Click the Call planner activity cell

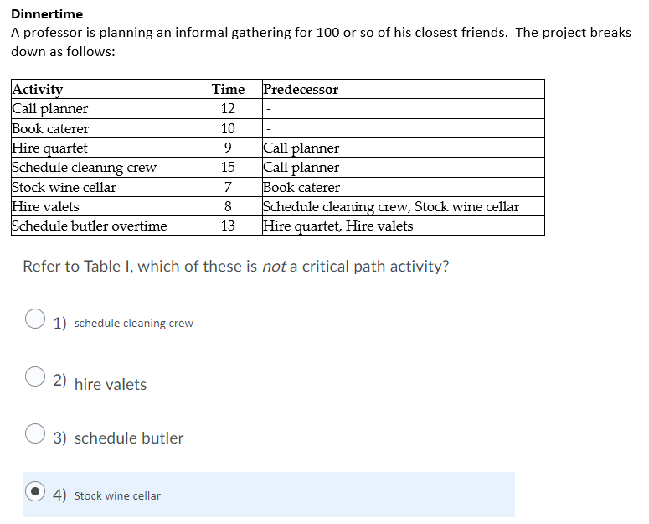pos(102,108)
